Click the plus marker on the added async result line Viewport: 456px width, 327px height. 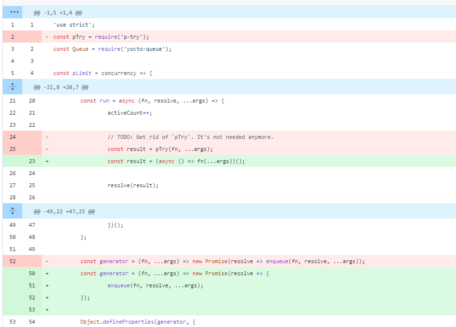47,161
